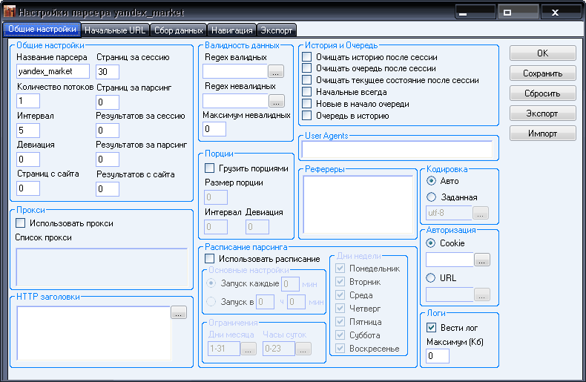586x382 pixels.
Task: Enable the Использовать прокси checkbox
Action: (21, 223)
